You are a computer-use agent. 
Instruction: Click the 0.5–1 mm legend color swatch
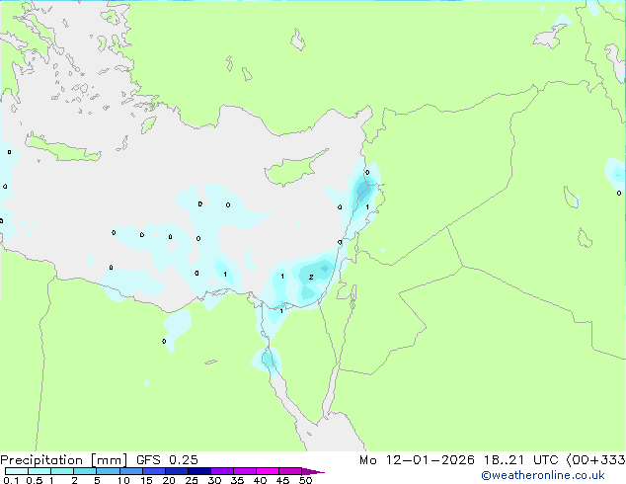39,471
